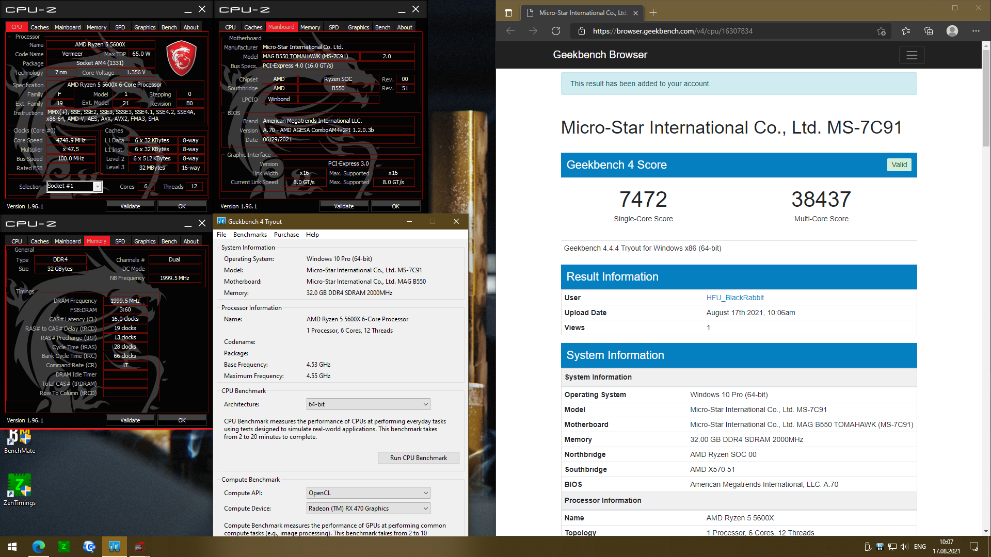Click OK in the Mainboard CPU-Z window
This screenshot has height=557, width=991.
tap(395, 206)
